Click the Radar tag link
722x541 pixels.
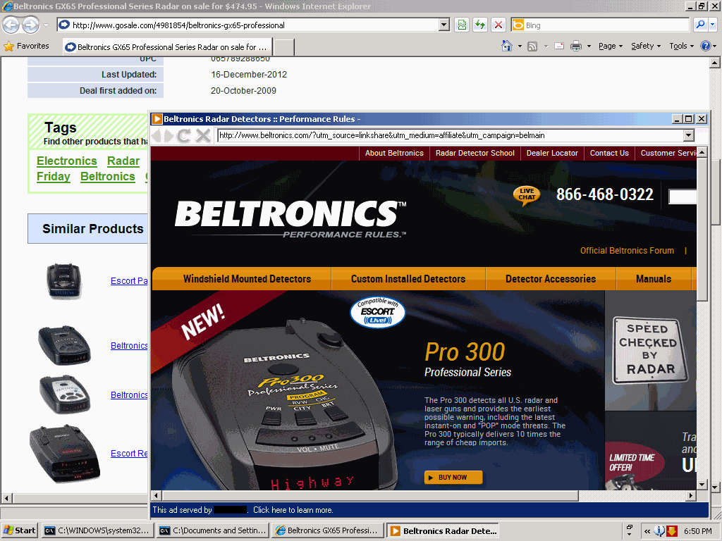(123, 161)
